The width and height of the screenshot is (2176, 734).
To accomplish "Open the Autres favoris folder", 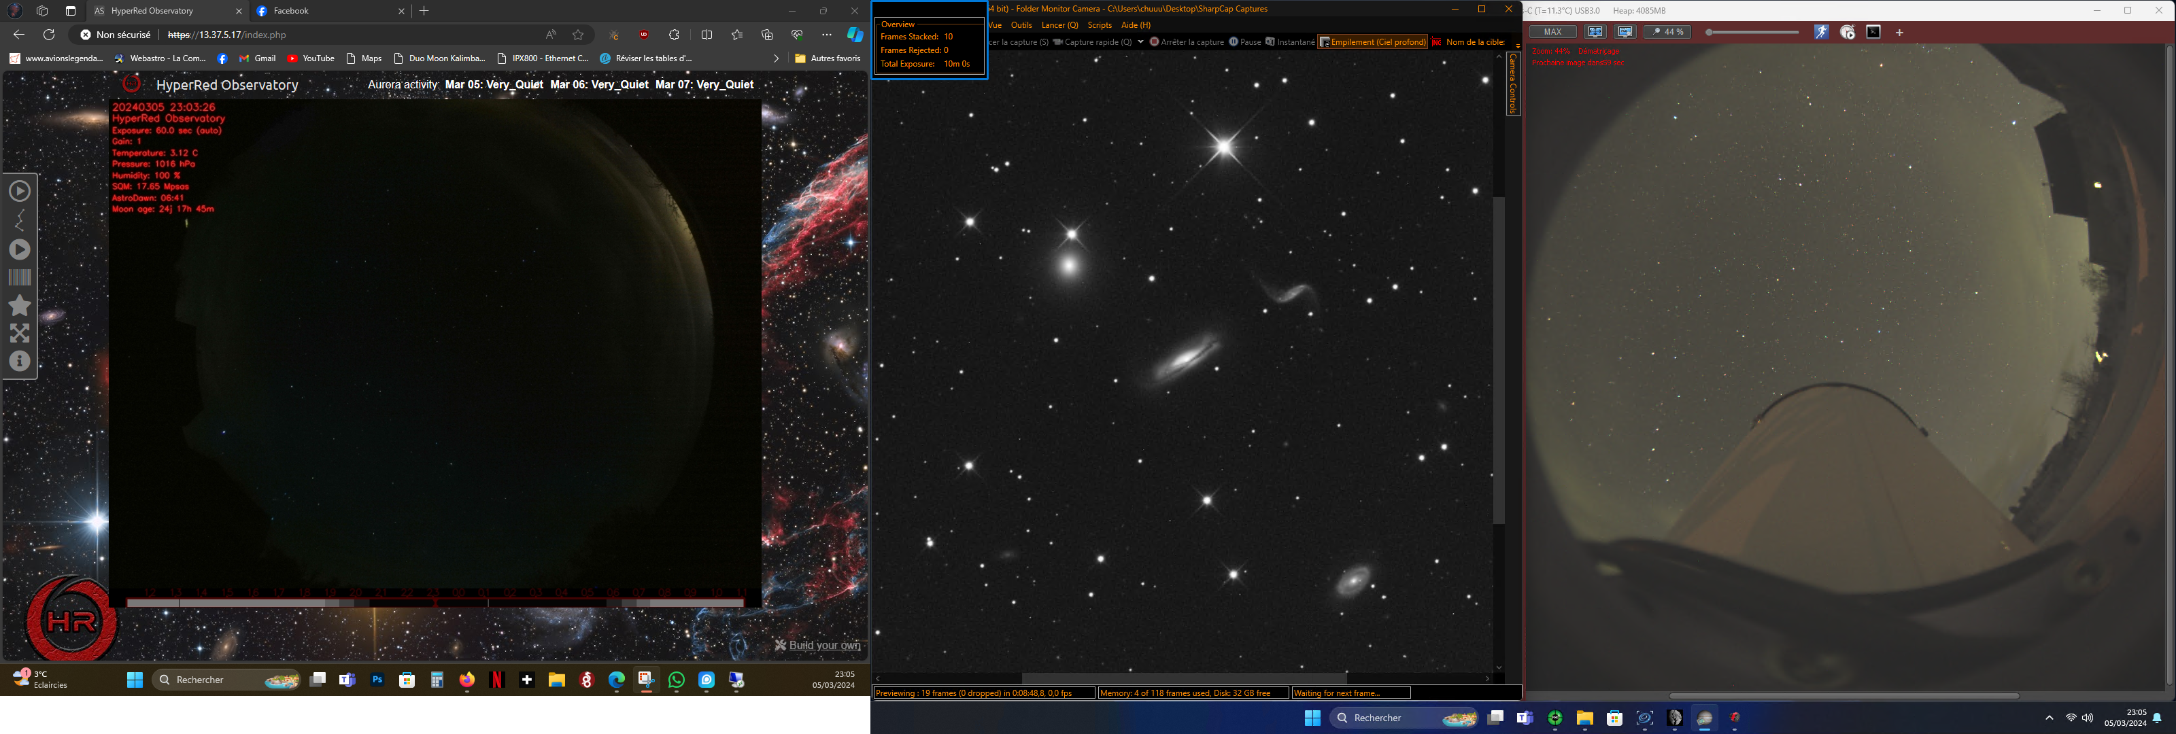I will 828,58.
